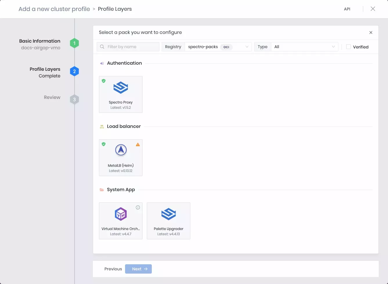Viewport: 388px width, 284px height.
Task: Click the Previous button
Action: point(113,269)
